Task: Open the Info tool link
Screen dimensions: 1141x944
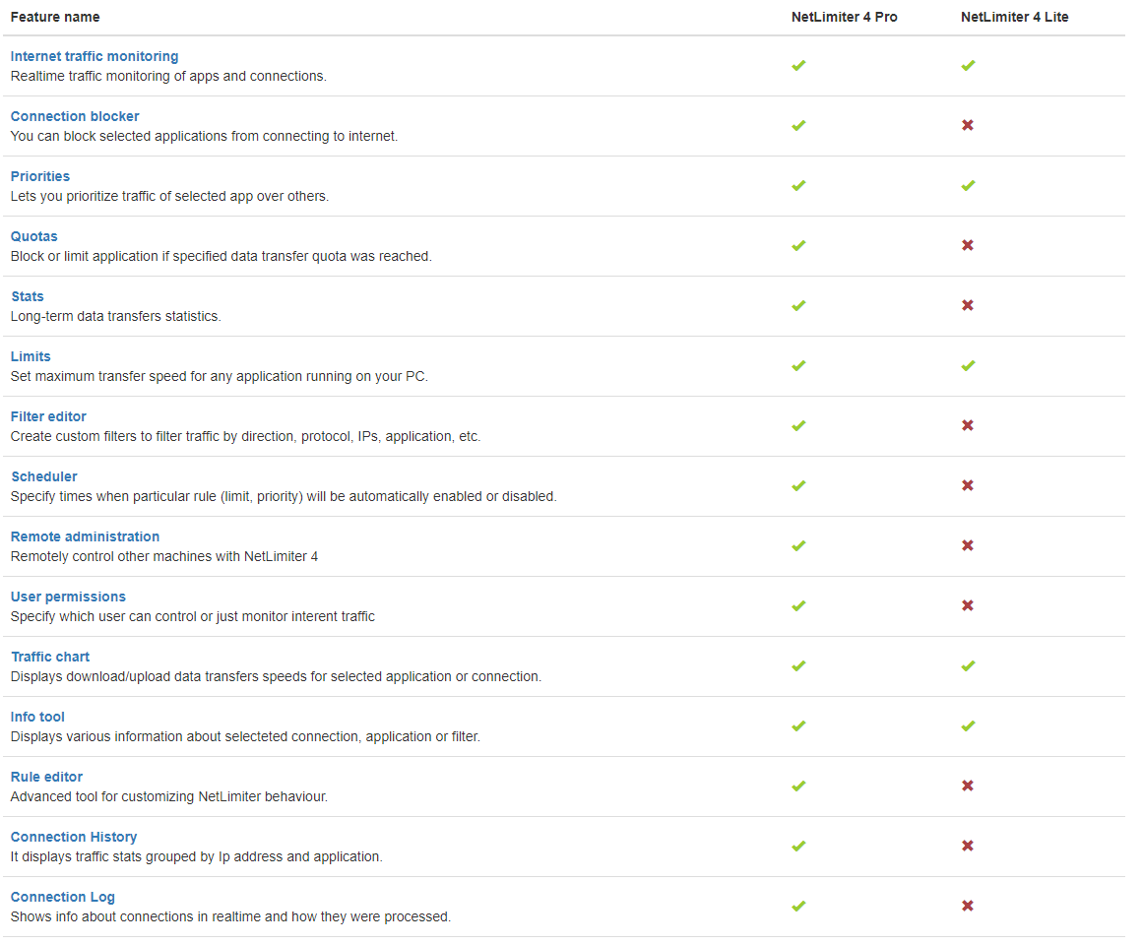Action: pos(37,717)
